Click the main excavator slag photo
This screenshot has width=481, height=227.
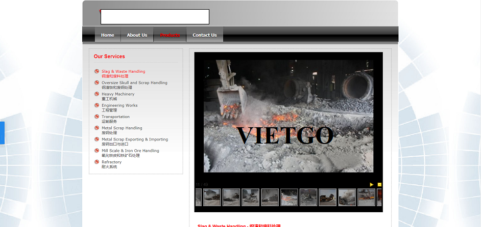point(288,116)
